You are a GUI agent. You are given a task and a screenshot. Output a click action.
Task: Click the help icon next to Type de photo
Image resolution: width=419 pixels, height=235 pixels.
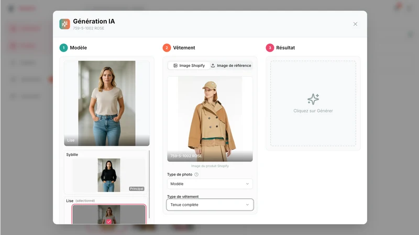point(196,174)
